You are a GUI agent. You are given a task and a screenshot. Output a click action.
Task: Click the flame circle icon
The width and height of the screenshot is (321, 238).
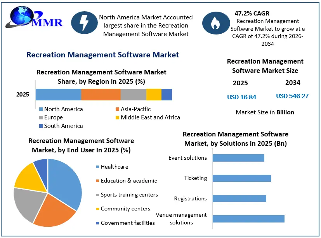coord(216,23)
